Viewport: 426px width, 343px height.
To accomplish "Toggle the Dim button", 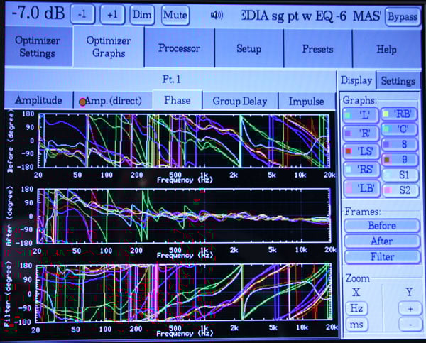I will (141, 15).
